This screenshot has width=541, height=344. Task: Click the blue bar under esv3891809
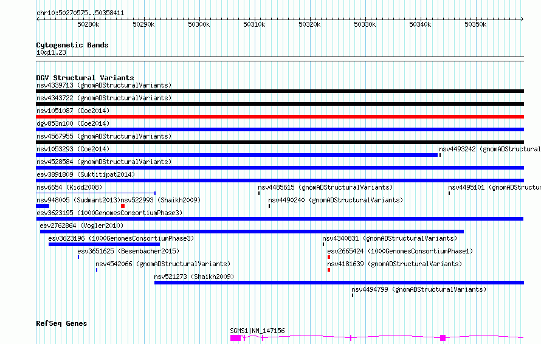[280, 181]
